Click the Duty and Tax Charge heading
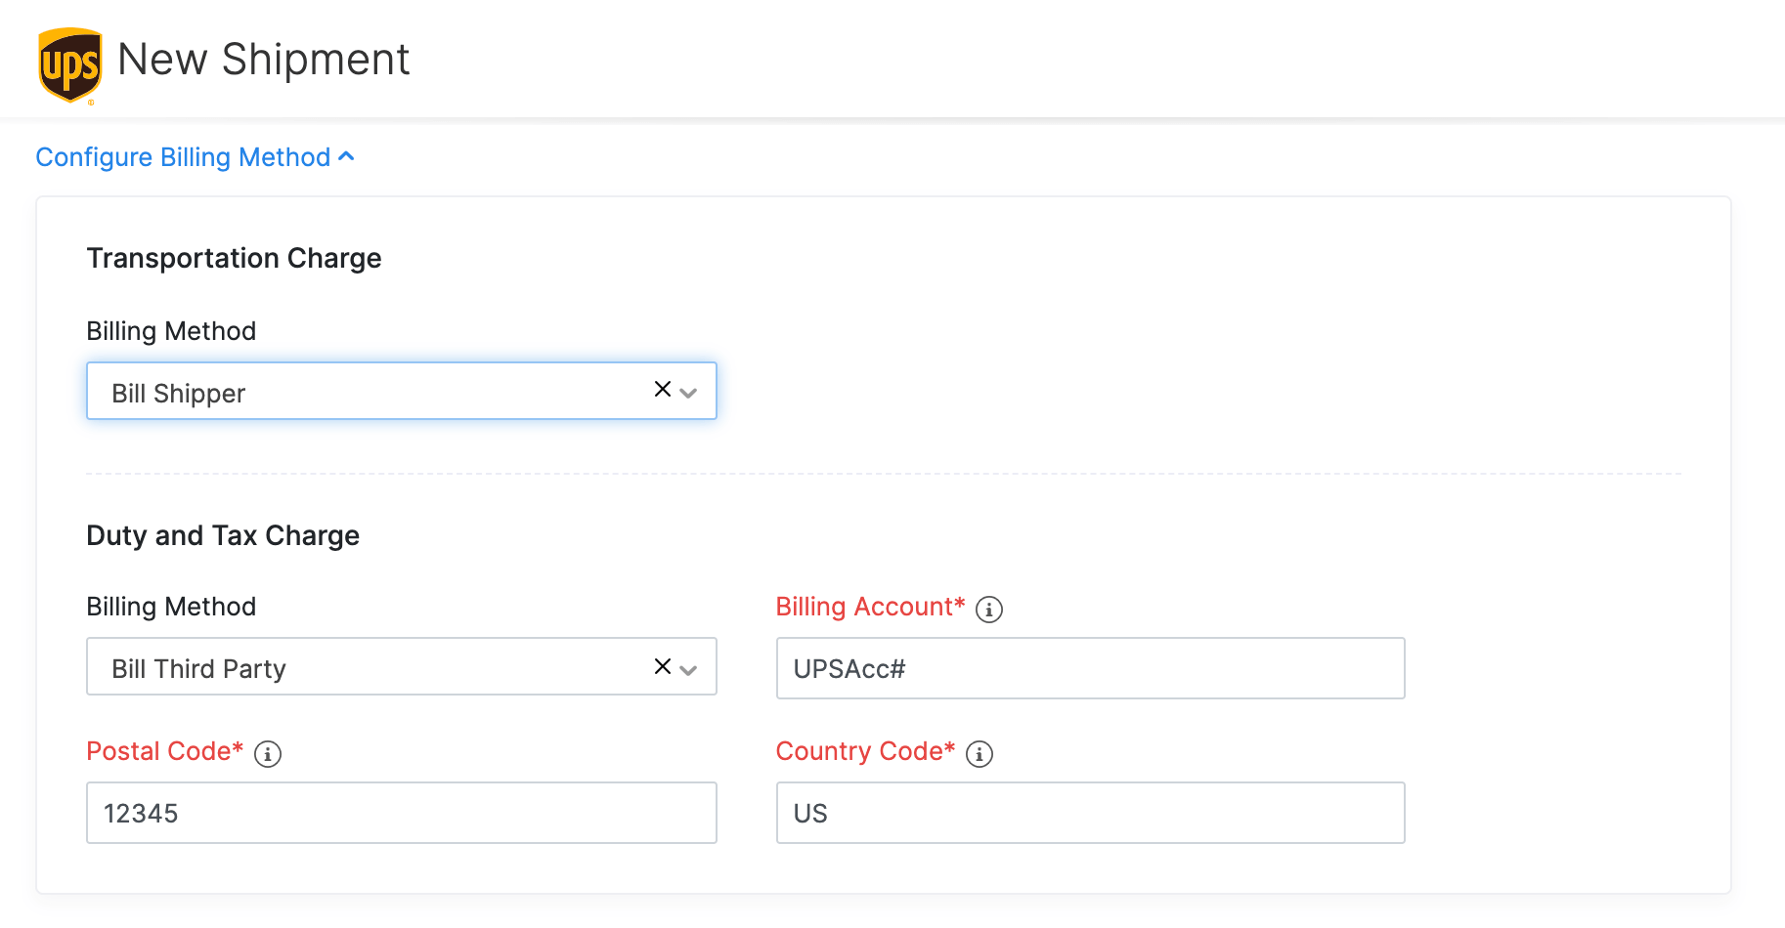Image resolution: width=1785 pixels, height=928 pixels. point(223,534)
